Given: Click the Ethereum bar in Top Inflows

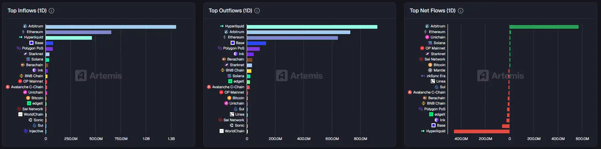Looking at the screenshot, I should pos(78,32).
